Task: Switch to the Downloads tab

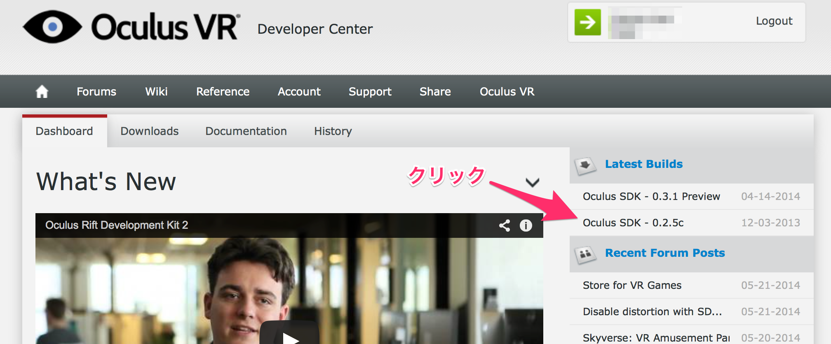Action: (x=149, y=131)
